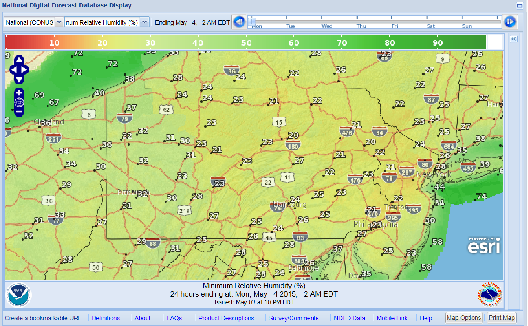The height and width of the screenshot is (326, 528).
Task: Step back to previous forecast time
Action: [239, 22]
